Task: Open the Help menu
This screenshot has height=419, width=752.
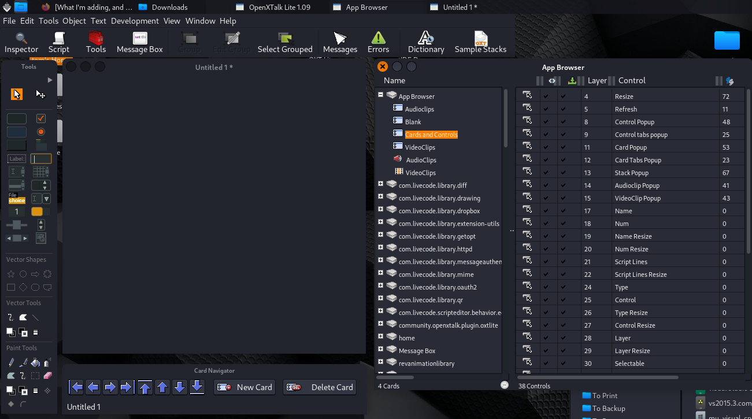Action: [x=228, y=21]
